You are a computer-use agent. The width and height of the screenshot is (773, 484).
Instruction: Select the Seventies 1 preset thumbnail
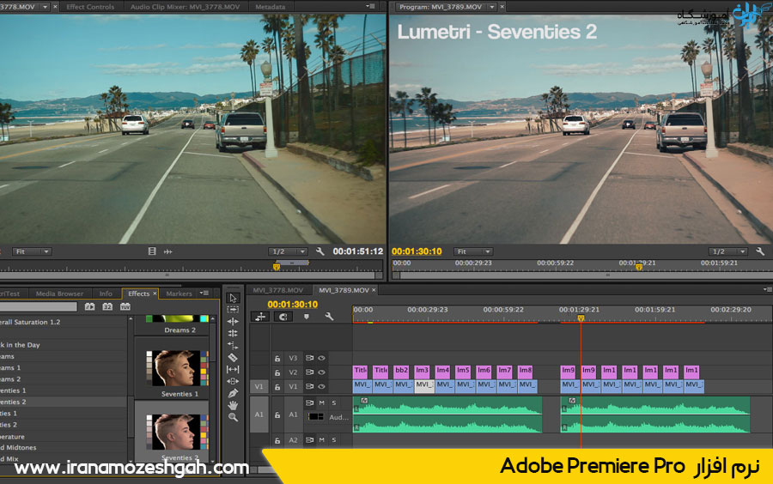[x=176, y=368]
